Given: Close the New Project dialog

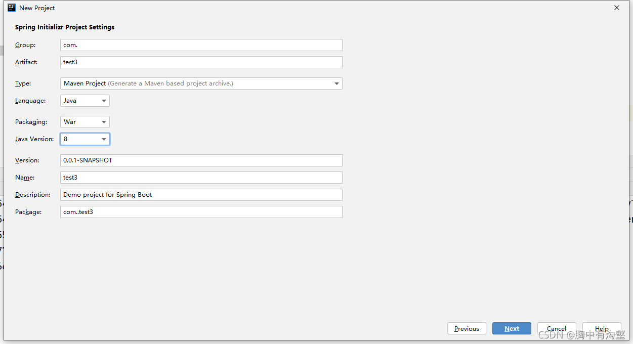Looking at the screenshot, I should pos(616,8).
